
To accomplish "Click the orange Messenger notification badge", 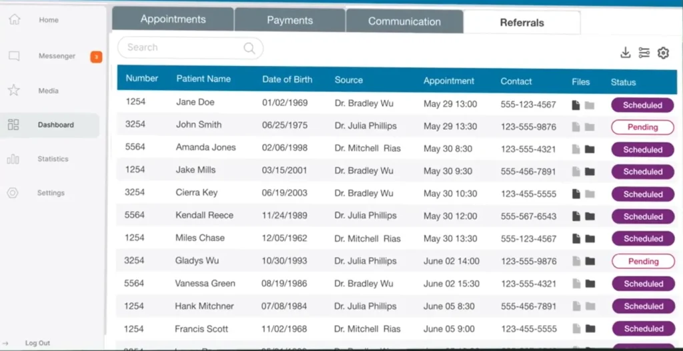I will (96, 57).
